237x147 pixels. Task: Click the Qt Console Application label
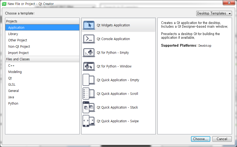coord(113,39)
